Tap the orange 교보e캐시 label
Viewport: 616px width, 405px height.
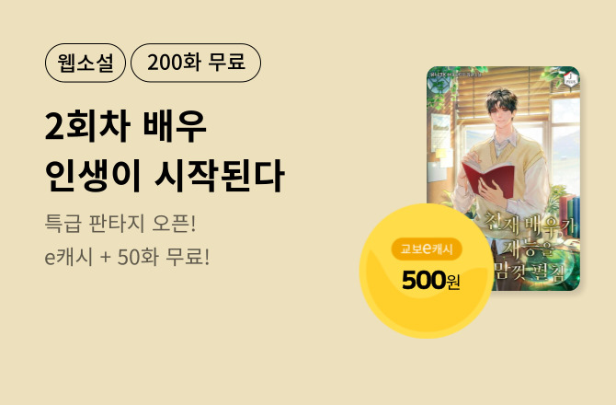click(427, 249)
